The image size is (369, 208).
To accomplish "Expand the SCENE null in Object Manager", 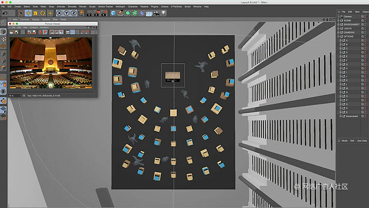I will 338,20.
